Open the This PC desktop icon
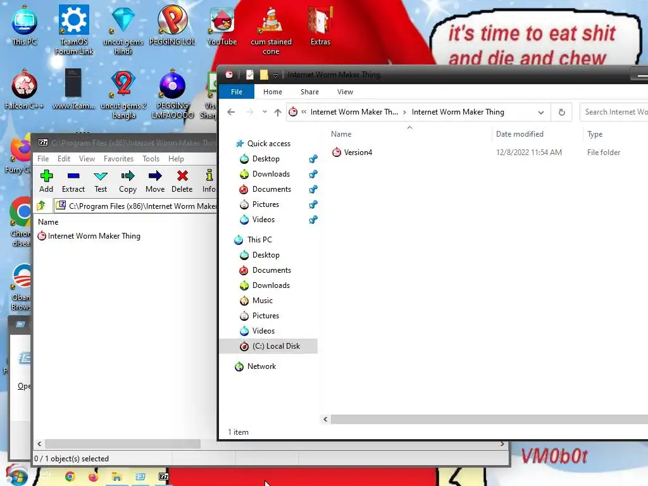This screenshot has width=648, height=486. pyautogui.click(x=25, y=25)
